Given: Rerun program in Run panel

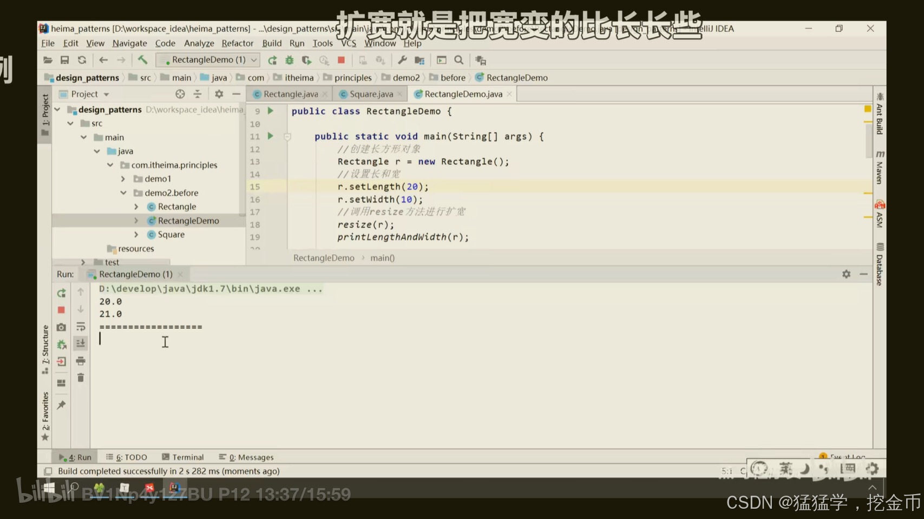Looking at the screenshot, I should point(61,293).
